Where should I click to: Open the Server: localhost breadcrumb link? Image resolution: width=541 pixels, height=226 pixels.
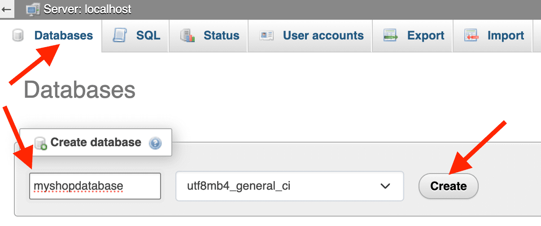[x=87, y=9]
